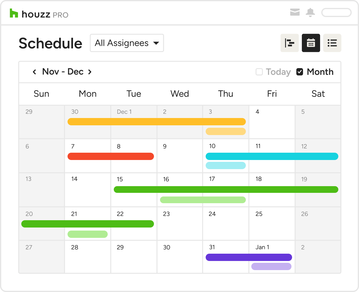Open notifications bell icon
359x292 pixels.
(310, 12)
